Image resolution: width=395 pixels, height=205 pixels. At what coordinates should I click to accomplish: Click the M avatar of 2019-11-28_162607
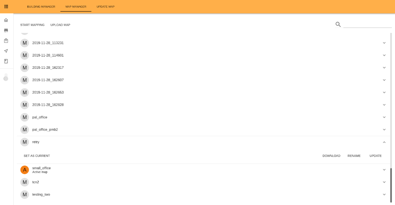(x=25, y=80)
